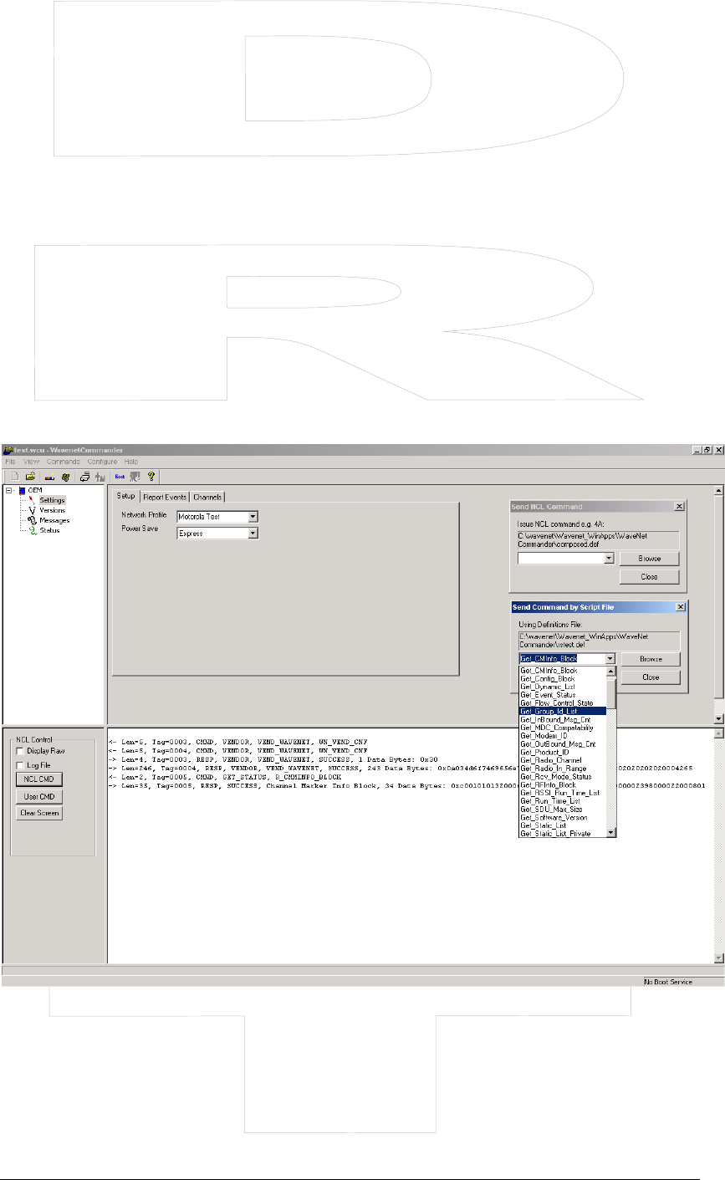Viewport: 725px width, 1180px height.
Task: Select Get_Modem_ID from the list
Action: (562, 736)
